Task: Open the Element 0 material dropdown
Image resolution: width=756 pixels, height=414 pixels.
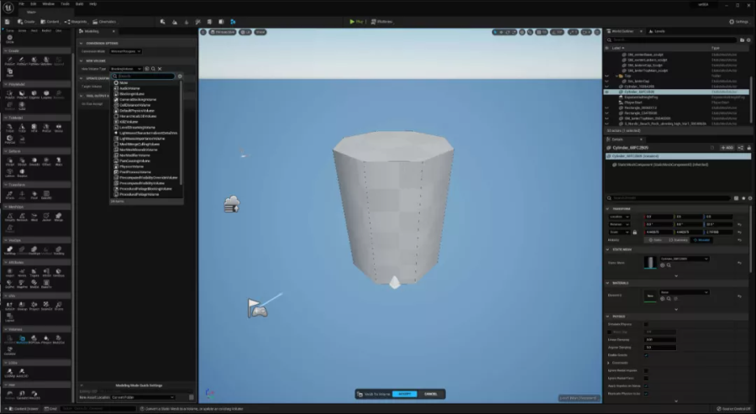Action: 685,292
